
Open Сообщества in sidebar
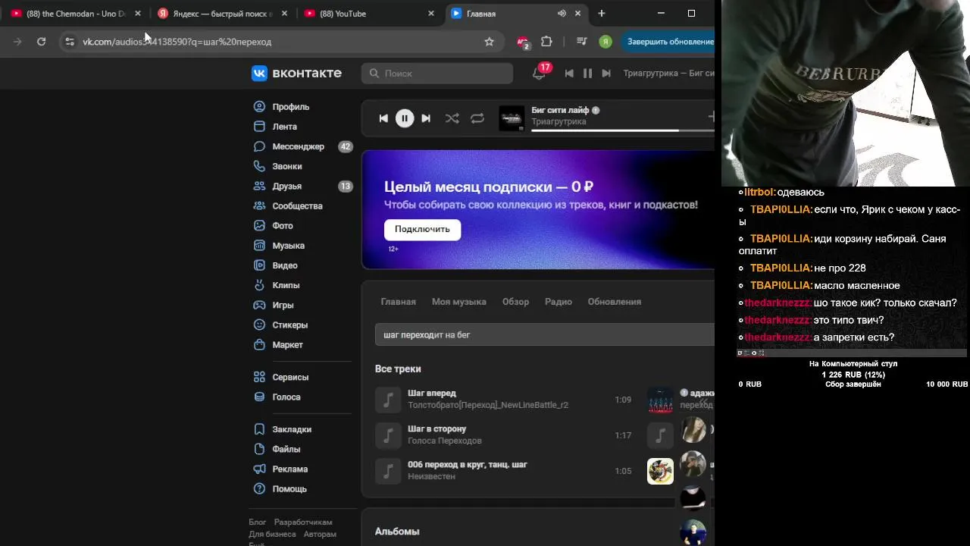[x=288, y=206]
